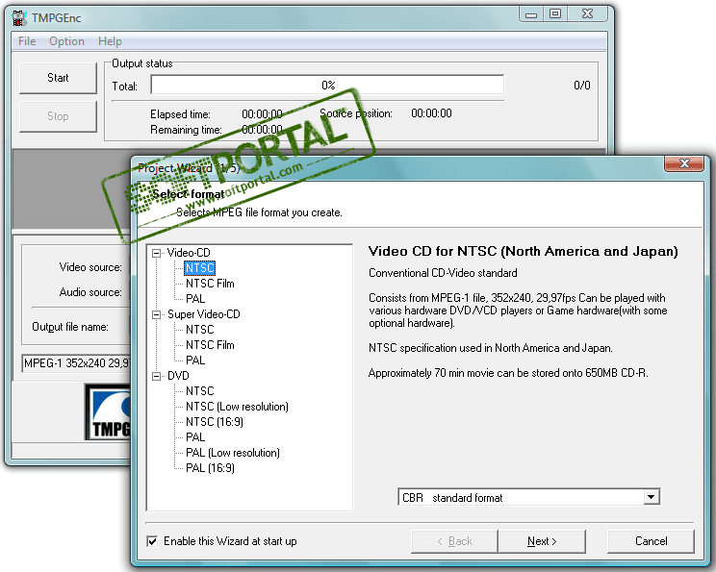716x572 pixels.
Task: Maximize the TMPGEnc main window
Action: coord(555,14)
